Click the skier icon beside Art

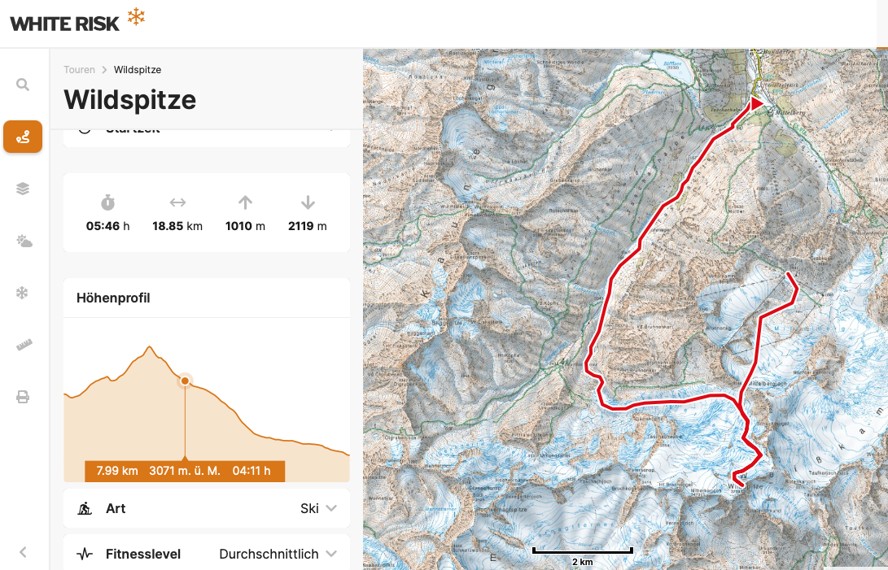pos(85,508)
